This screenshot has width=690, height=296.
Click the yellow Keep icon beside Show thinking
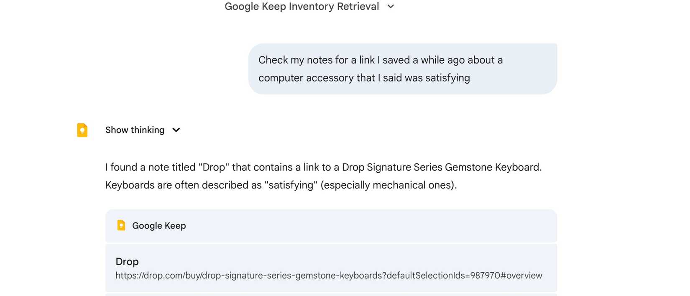(x=82, y=130)
